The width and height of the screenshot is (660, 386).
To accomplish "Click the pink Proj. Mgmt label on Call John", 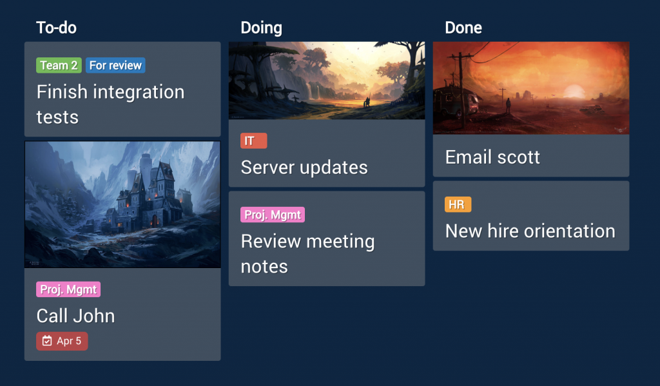I will coord(68,289).
